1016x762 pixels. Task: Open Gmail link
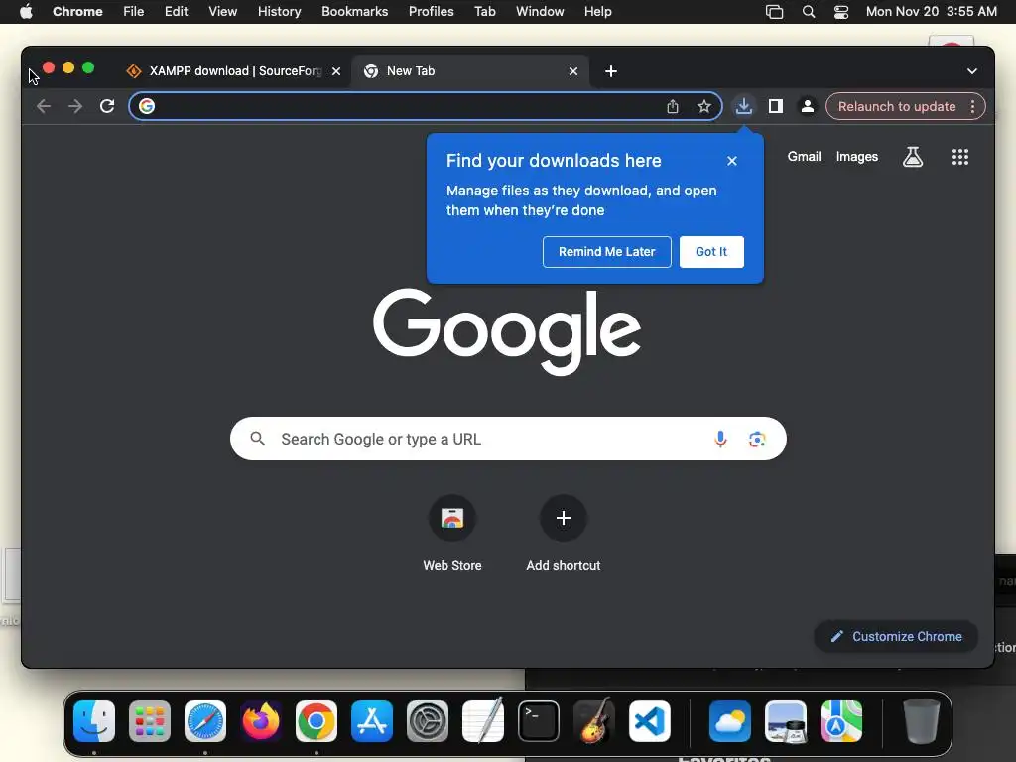(804, 157)
